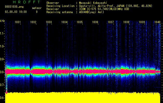The width and height of the screenshot is (163, 103).
Task: Click time marker 1032
Action: tap(33, 22)
